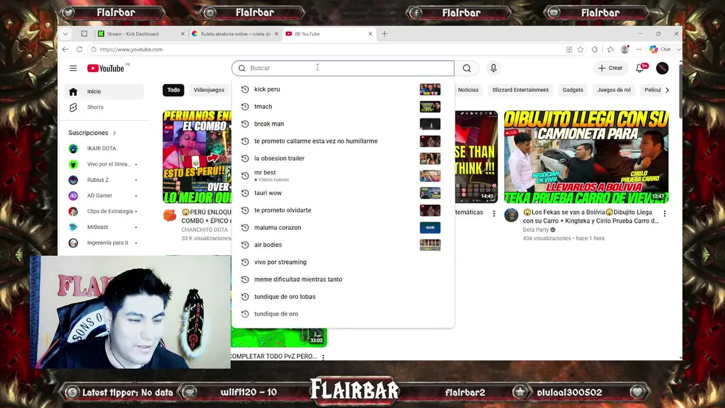Go to the YouTube logo home link
725x408 pixels.
[x=106, y=68]
